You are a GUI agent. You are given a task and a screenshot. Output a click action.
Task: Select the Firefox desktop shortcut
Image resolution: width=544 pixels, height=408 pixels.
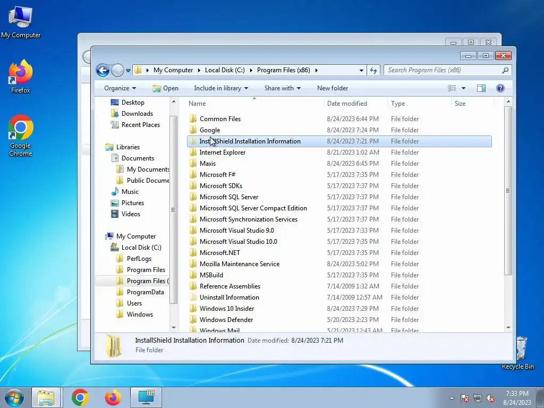(x=21, y=76)
